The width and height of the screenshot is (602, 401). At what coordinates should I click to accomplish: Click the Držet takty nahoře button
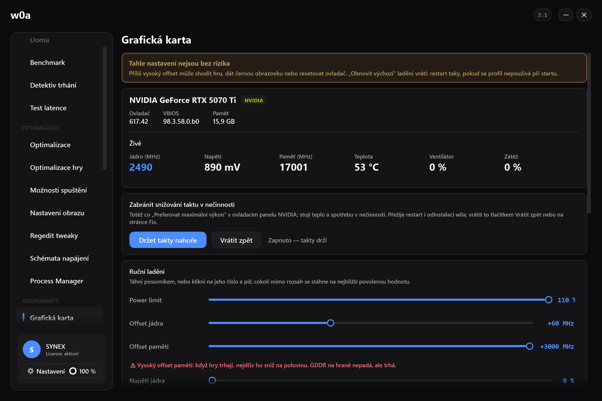[x=168, y=240]
